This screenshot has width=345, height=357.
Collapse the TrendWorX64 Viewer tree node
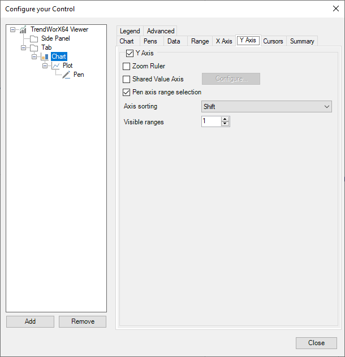coord(13,29)
